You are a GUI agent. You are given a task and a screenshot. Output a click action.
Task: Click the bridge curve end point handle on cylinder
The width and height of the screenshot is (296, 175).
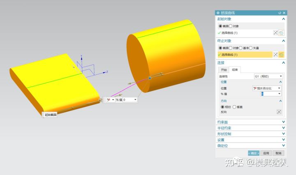point(150,78)
